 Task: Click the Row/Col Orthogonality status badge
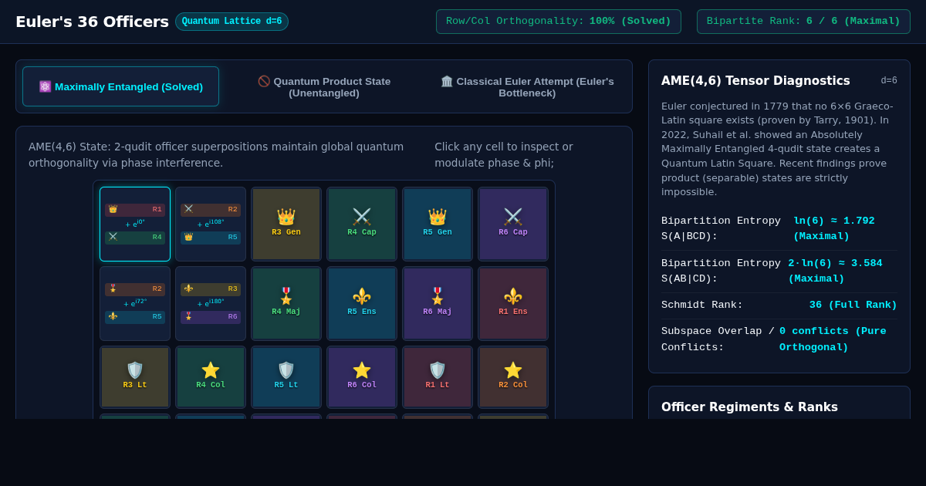pyautogui.click(x=559, y=22)
